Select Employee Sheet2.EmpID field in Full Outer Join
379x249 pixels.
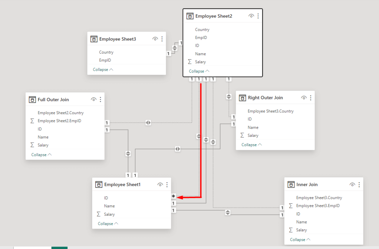[60, 121]
